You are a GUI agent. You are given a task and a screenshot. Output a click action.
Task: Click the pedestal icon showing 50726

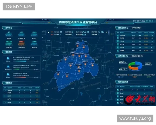9,44
